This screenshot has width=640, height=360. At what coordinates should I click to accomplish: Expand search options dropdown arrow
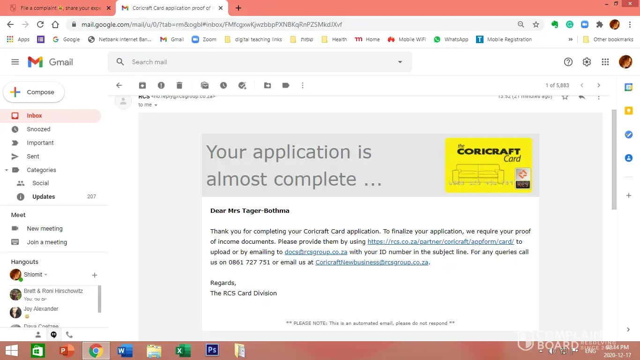pos(400,62)
